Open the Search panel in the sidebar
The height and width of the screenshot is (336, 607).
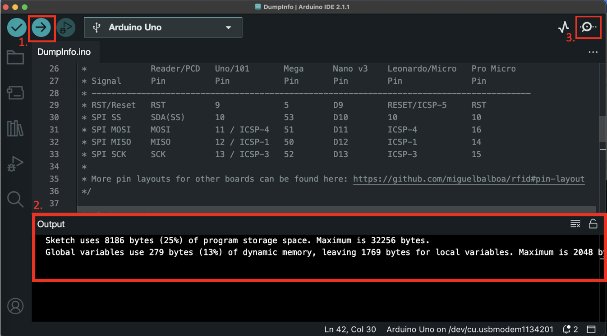15,199
